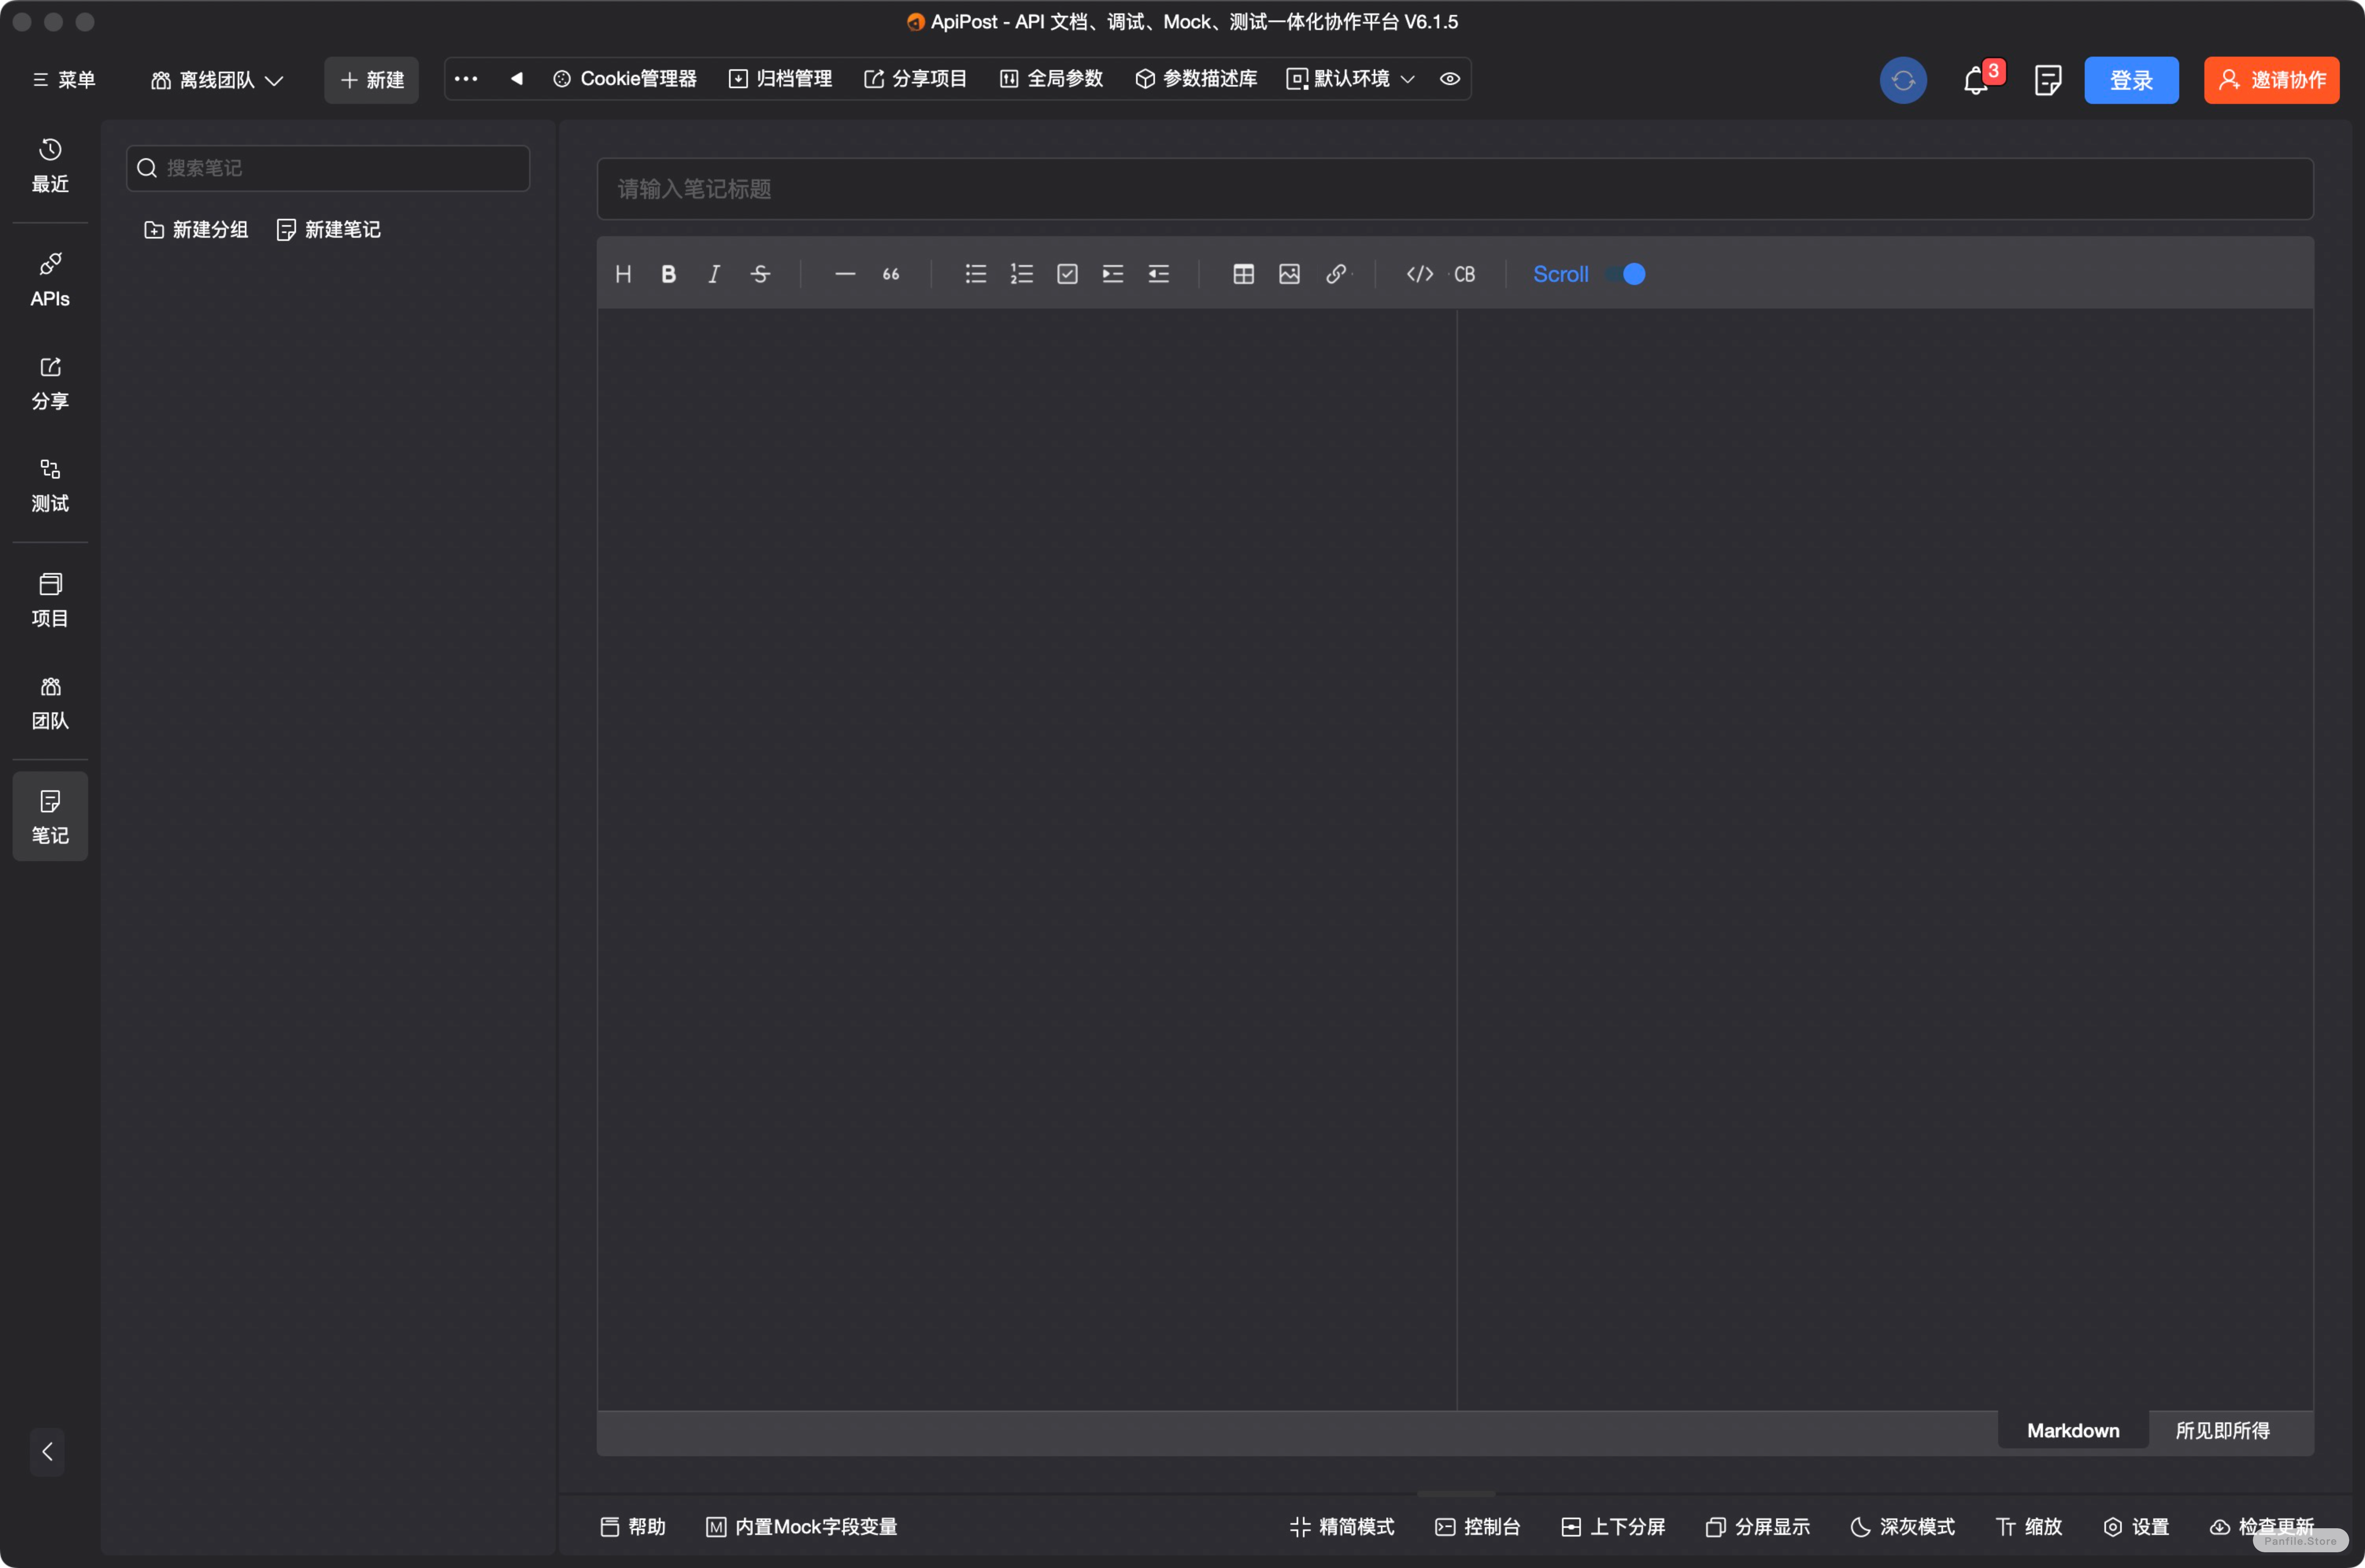Toggle environment preview eye icon
2365x1568 pixels.
1450,79
